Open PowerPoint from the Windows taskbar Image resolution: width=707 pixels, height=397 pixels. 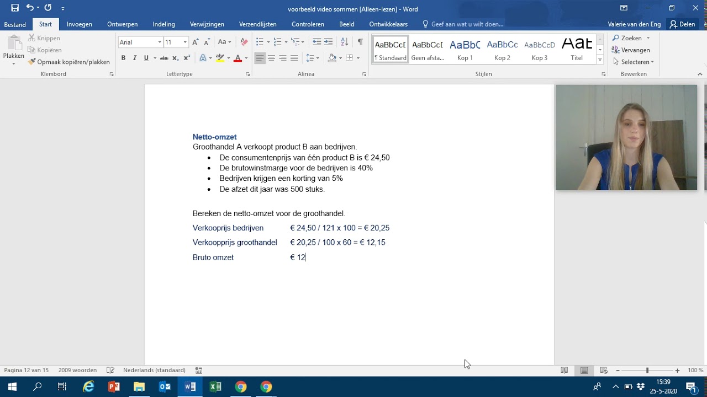click(x=114, y=387)
